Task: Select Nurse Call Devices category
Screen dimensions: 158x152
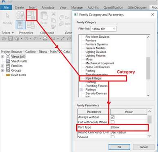Action: pos(98,67)
